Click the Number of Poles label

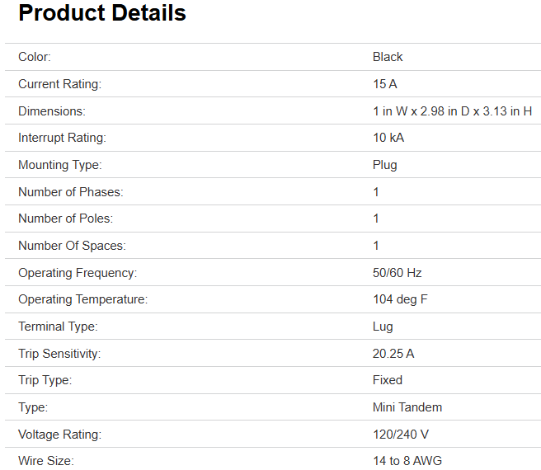click(66, 219)
